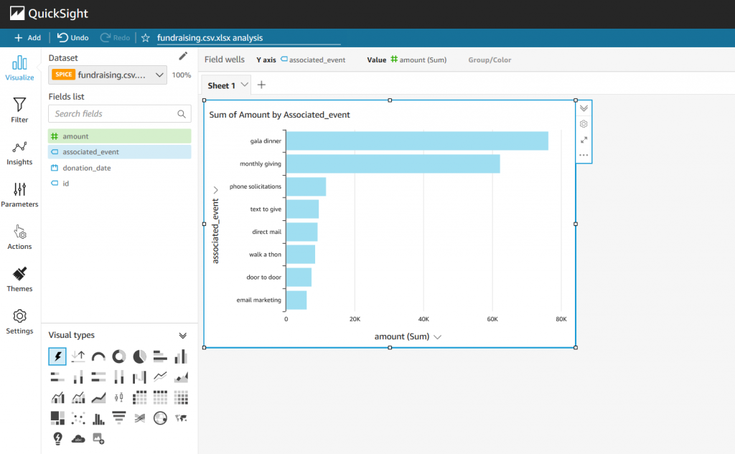Click the Search fields input box
This screenshot has width=735, height=454.
pos(120,114)
